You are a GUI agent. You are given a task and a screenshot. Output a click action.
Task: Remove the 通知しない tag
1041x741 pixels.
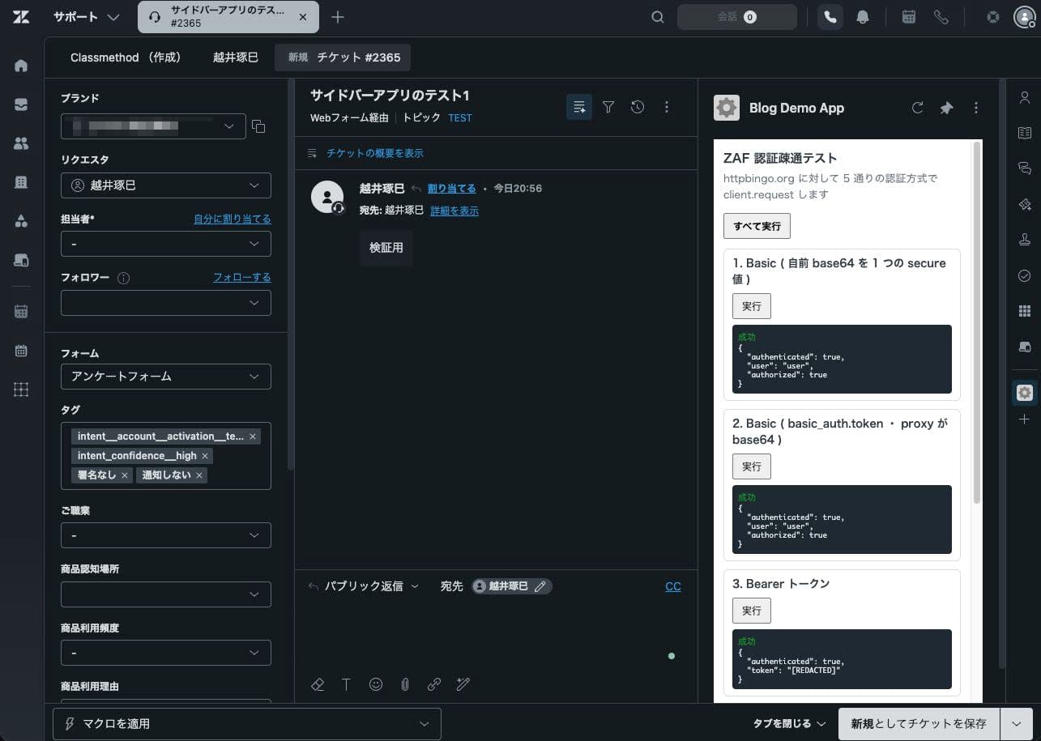199,475
